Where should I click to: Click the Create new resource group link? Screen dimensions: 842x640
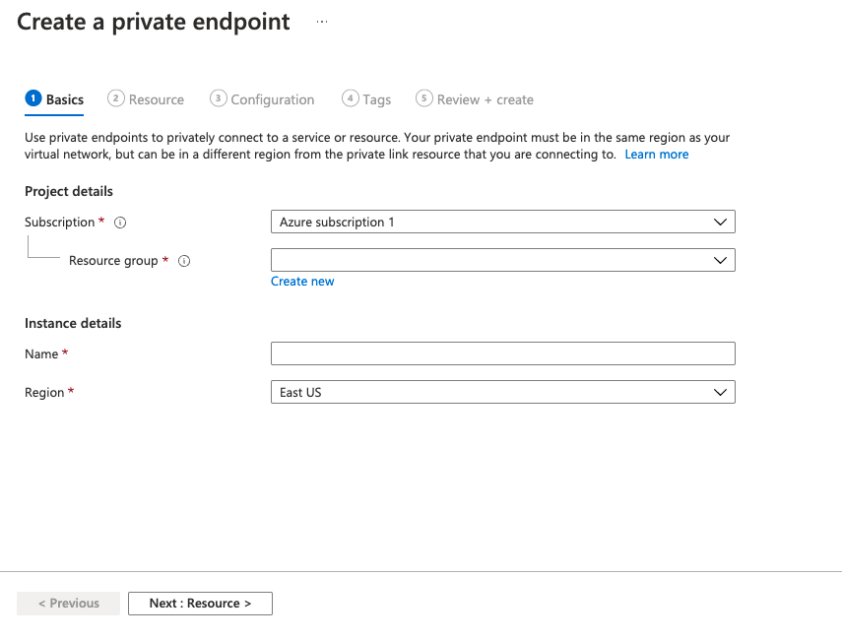pyautogui.click(x=302, y=282)
